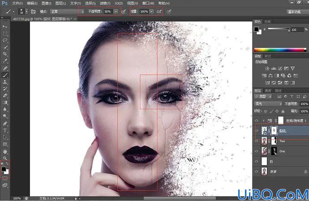This screenshot has width=309, height=201.
Task: Open tool preset picker arrow
Action: tap(13, 12)
